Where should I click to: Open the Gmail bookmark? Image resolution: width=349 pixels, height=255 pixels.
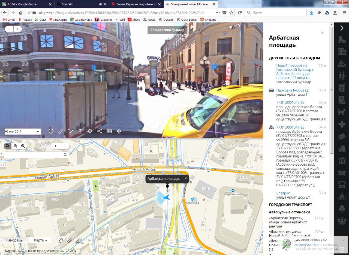pos(9,20)
